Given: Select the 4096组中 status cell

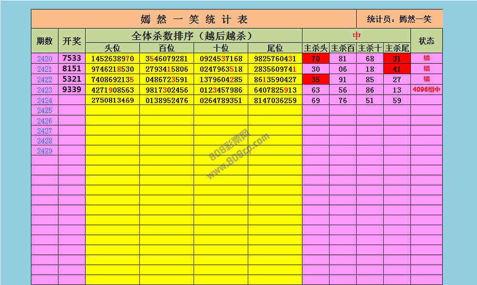Looking at the screenshot, I should point(426,90).
